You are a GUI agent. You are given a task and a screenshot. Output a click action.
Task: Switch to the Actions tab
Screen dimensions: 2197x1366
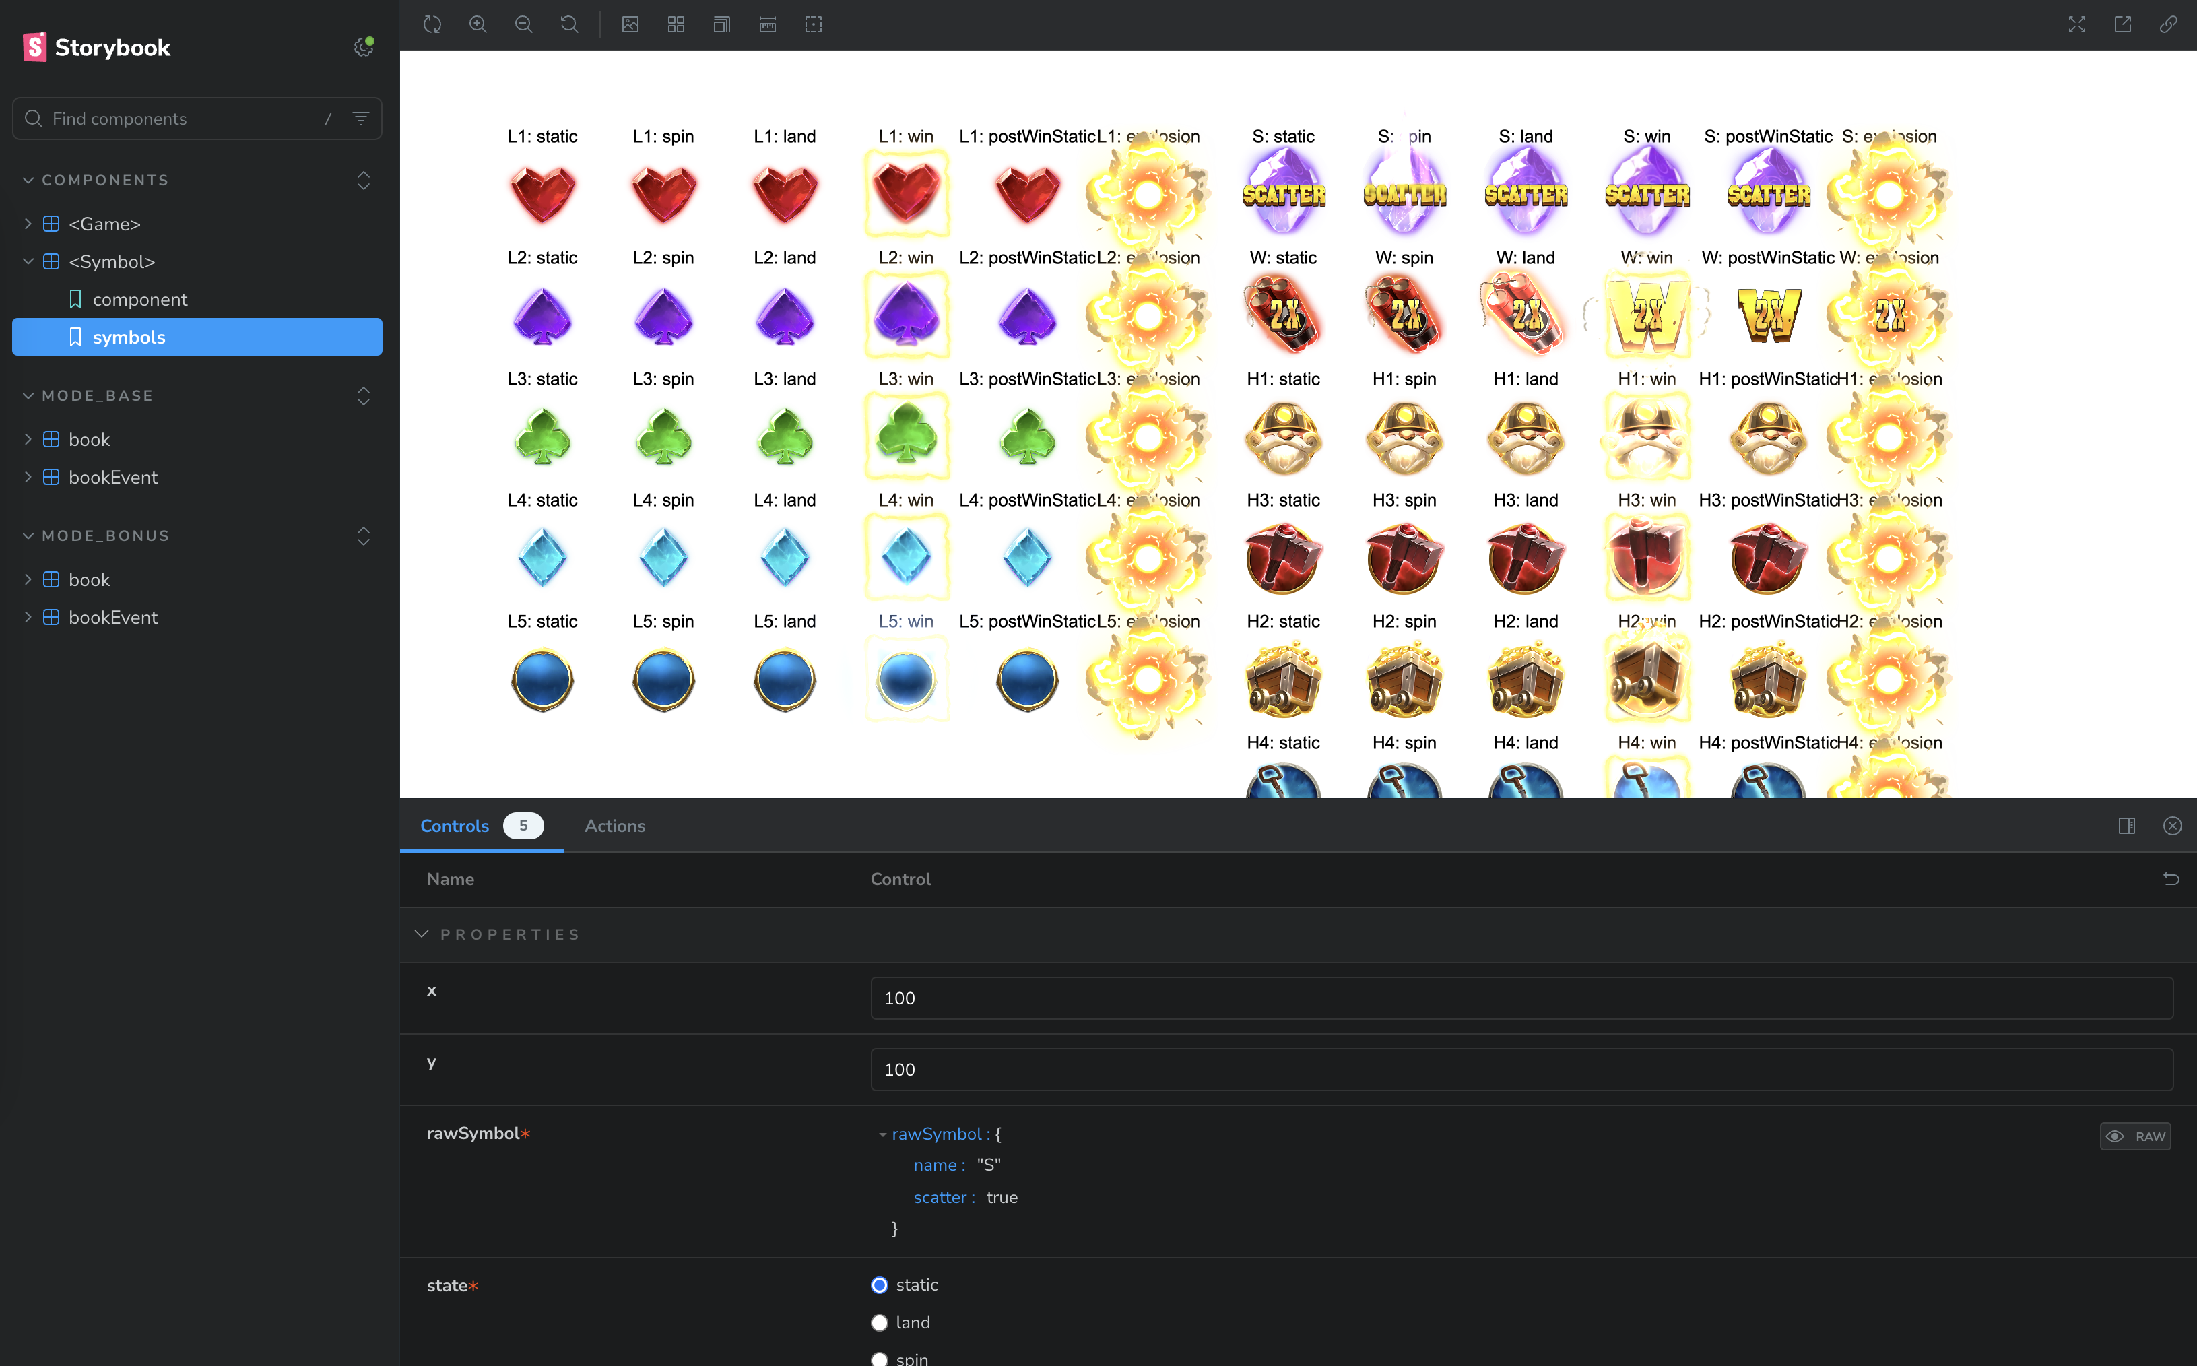(614, 826)
